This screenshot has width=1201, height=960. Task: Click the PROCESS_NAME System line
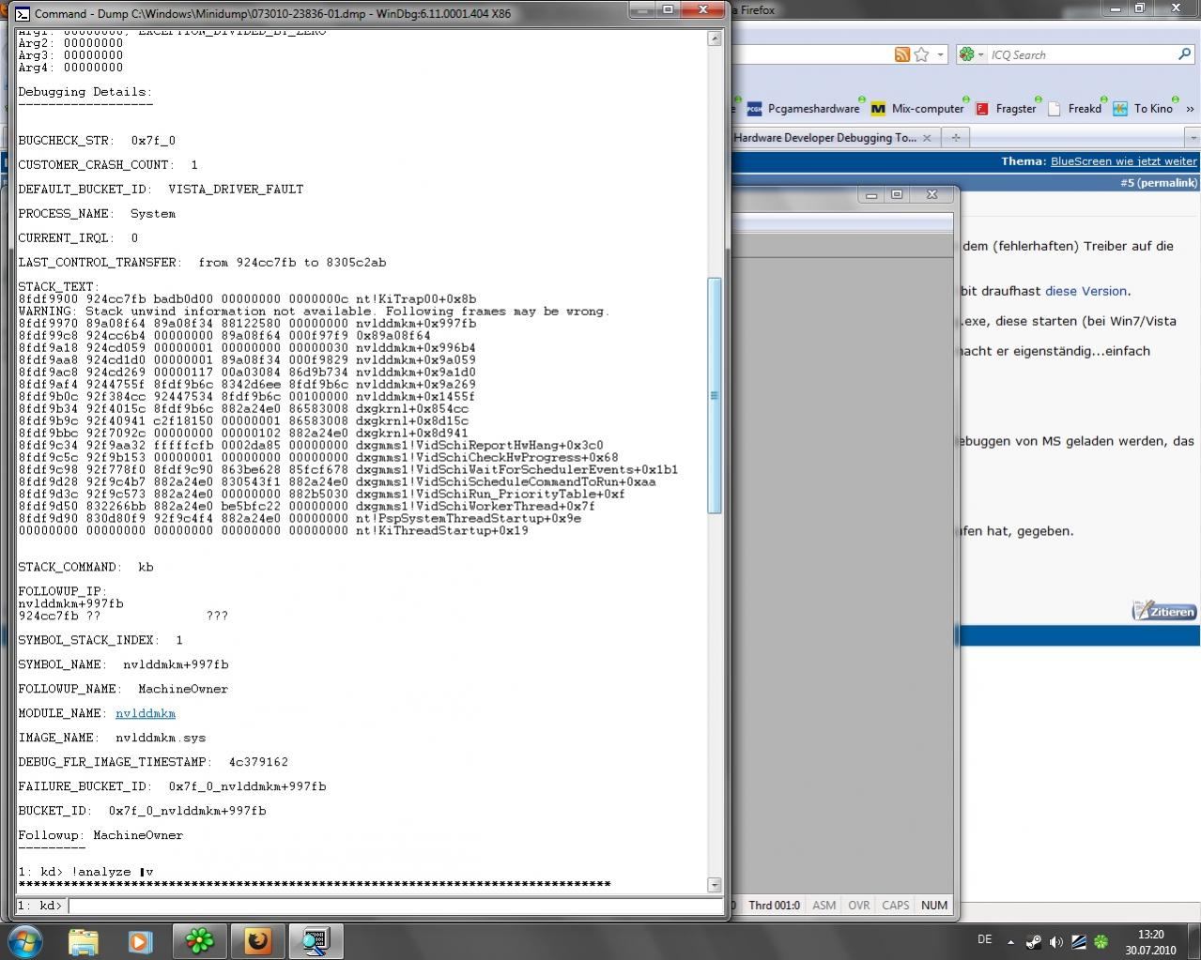[97, 213]
